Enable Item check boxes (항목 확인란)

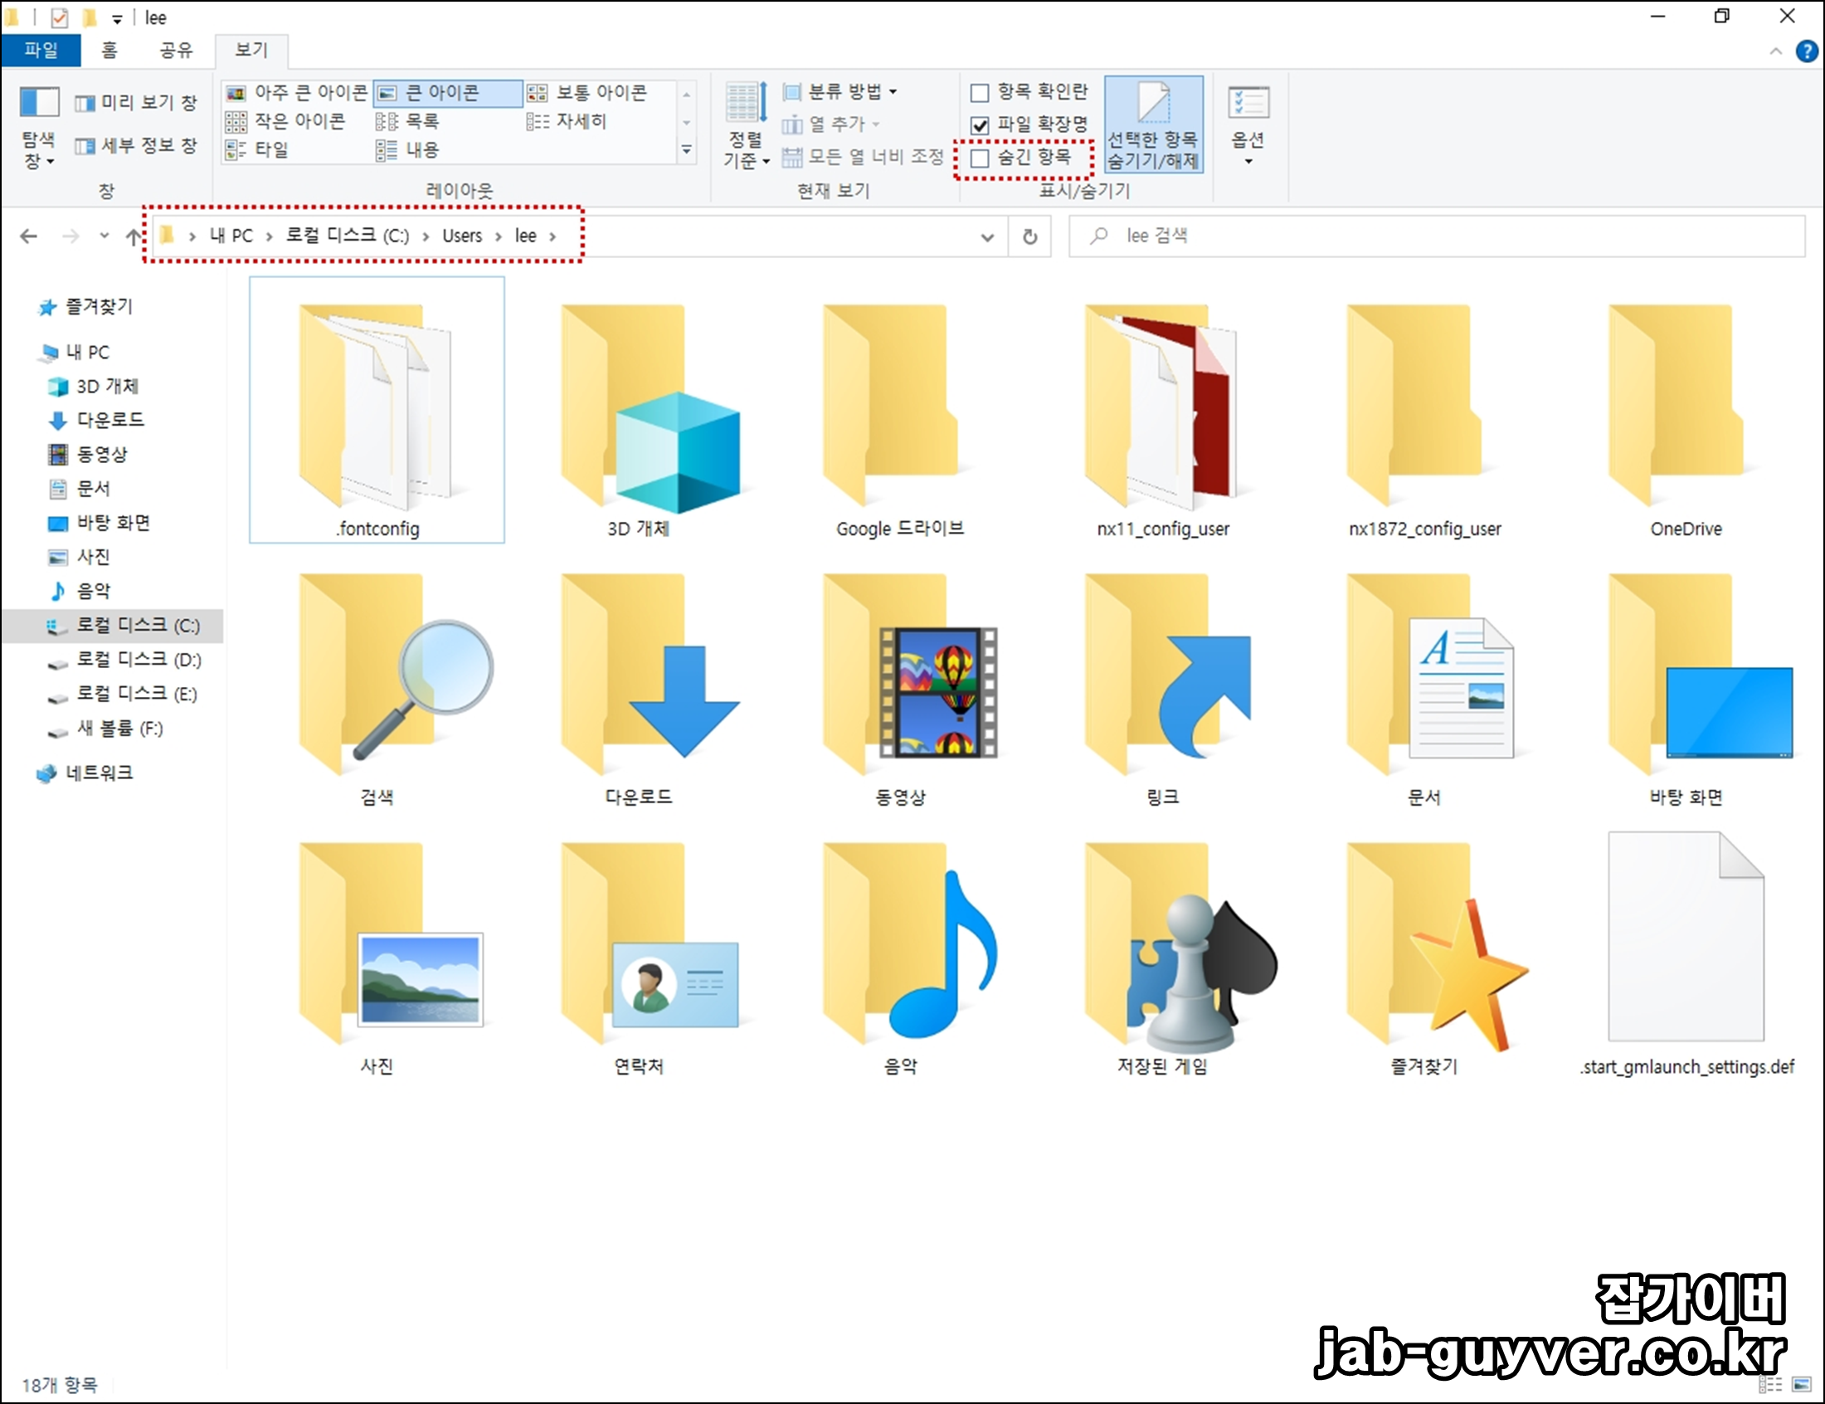[981, 93]
